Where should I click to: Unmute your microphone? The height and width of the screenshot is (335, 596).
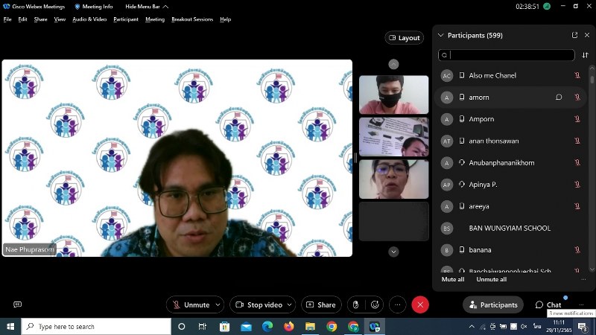191,304
